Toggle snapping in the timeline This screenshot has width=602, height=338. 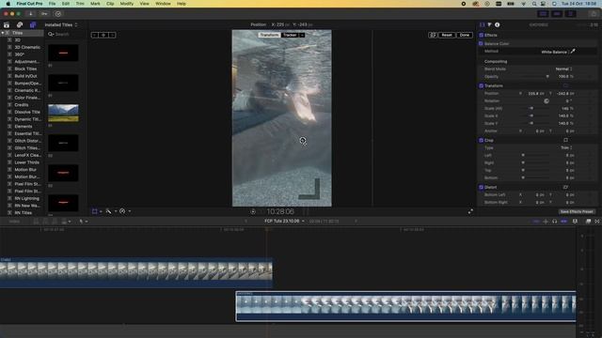pyautogui.click(x=564, y=222)
